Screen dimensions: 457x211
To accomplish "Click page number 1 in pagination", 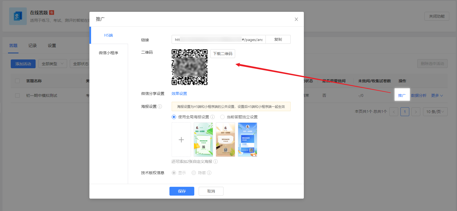I will pos(405,112).
